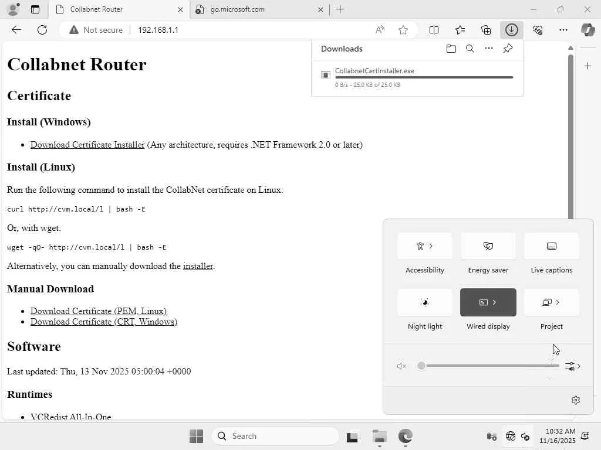Pin the Downloads panel
Image resolution: width=601 pixels, height=450 pixels.
pos(508,49)
